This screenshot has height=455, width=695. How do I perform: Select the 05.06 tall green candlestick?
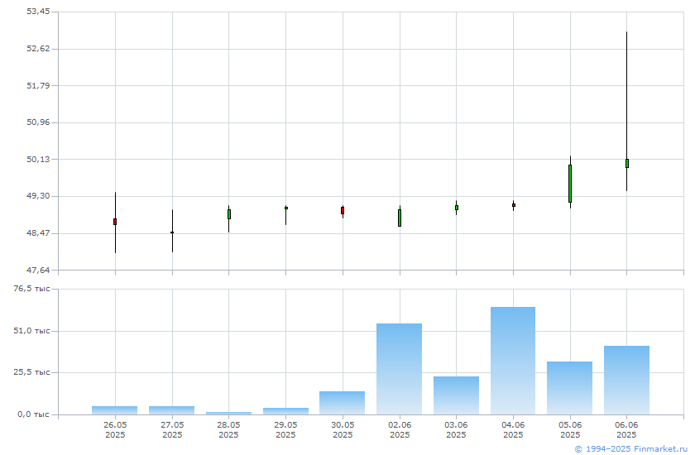[570, 184]
